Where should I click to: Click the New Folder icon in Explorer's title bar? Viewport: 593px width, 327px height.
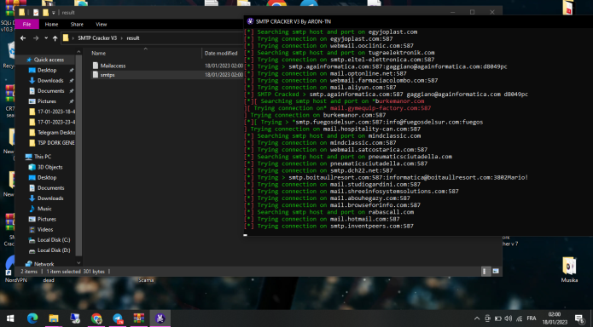coord(45,13)
